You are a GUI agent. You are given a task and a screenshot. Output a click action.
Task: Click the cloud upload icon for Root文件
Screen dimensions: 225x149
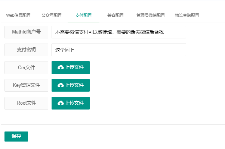(x=61, y=103)
